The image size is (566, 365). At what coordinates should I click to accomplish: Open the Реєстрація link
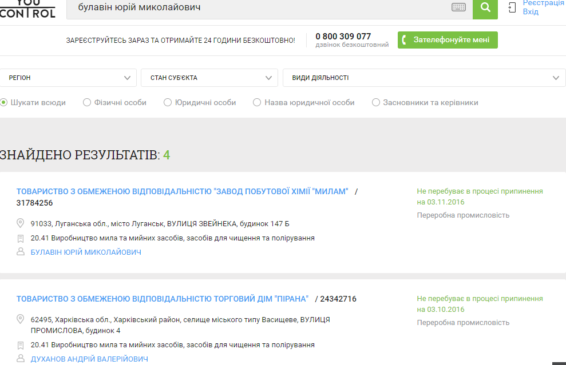tap(543, 3)
